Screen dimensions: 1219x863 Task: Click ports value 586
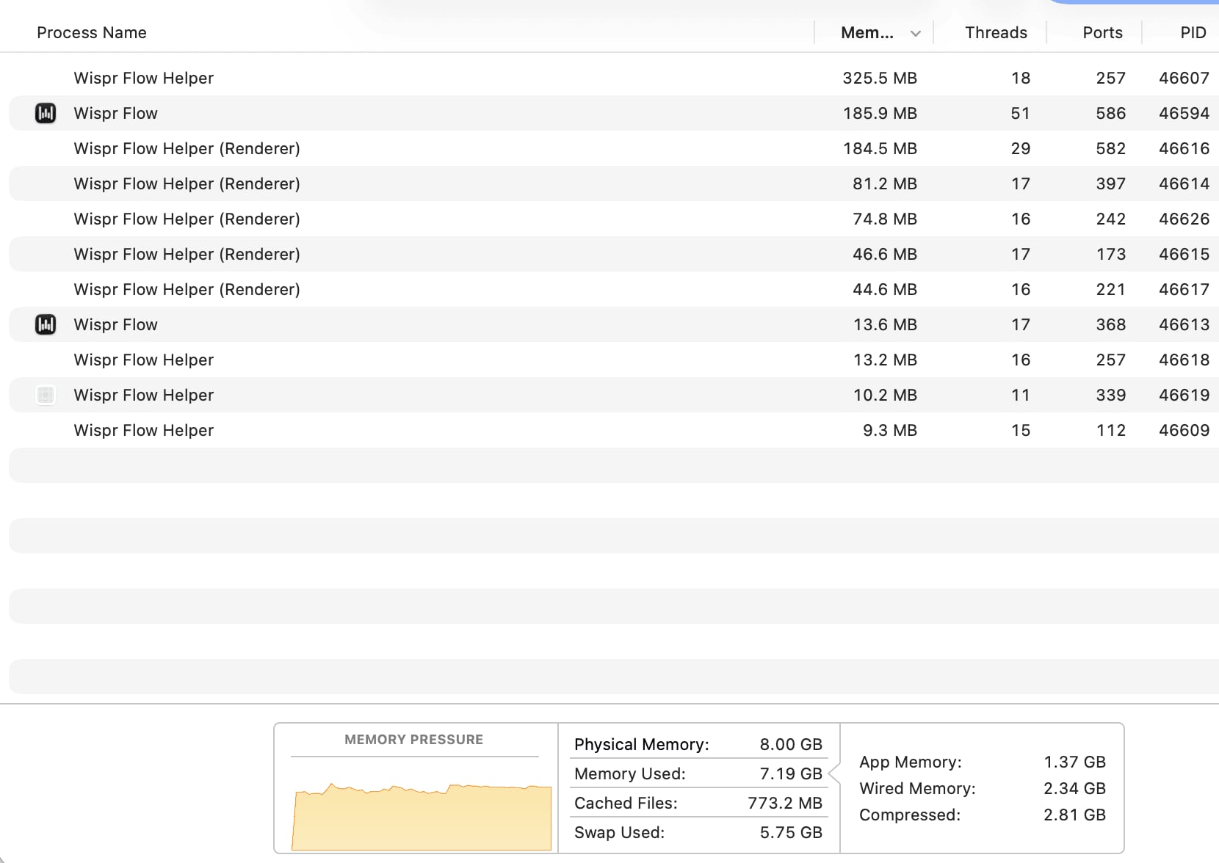click(x=1110, y=113)
